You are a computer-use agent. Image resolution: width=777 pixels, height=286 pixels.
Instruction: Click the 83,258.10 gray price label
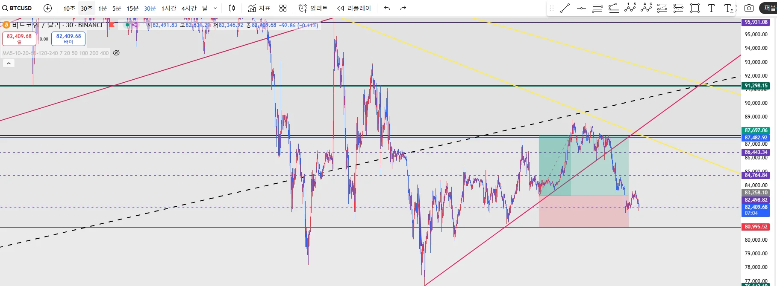(x=756, y=193)
